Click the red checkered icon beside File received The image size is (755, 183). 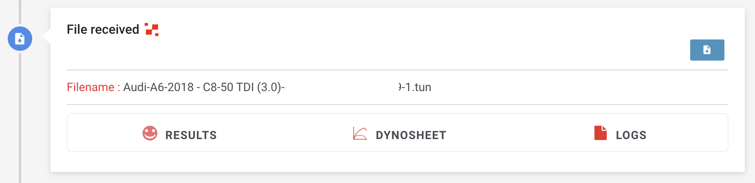(x=152, y=30)
